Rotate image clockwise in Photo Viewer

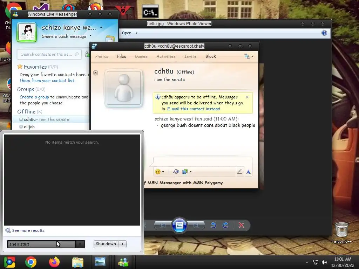click(x=225, y=225)
